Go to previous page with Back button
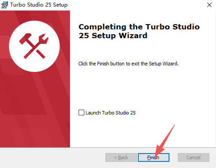This screenshot has height=168, width=216. [x=121, y=157]
